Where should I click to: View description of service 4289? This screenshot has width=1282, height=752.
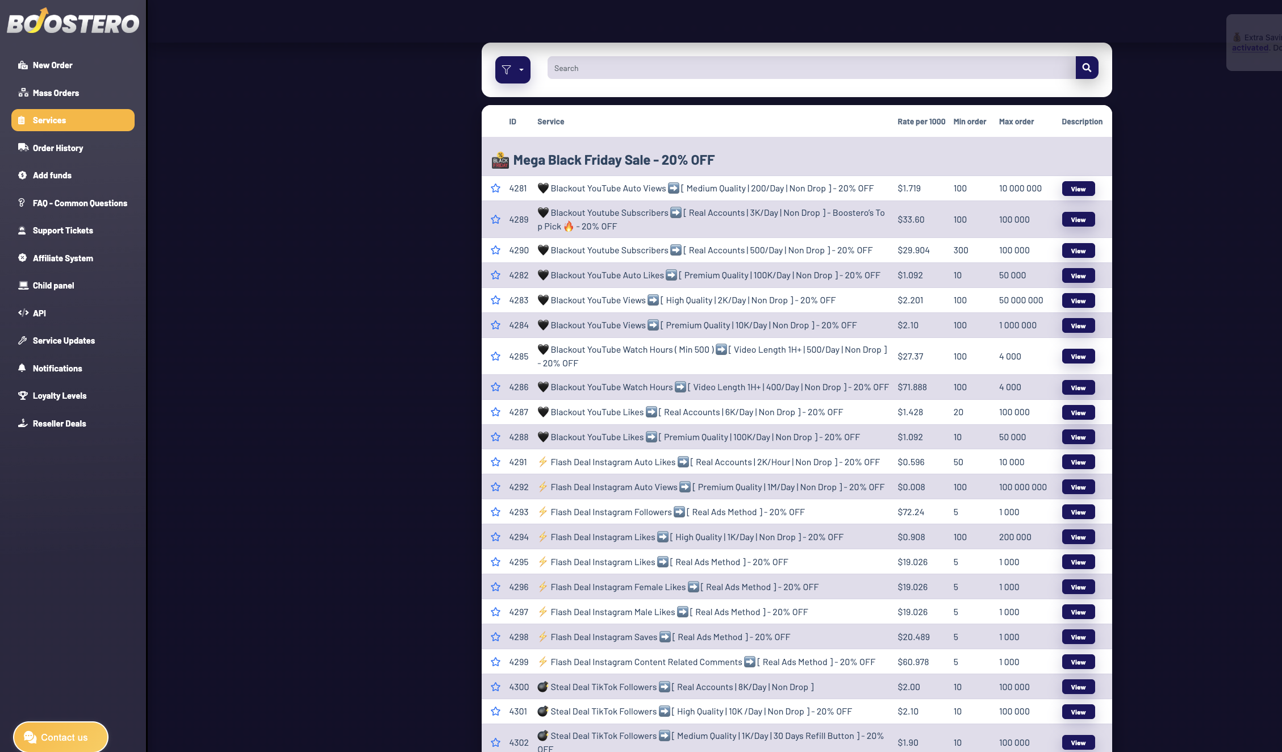[x=1078, y=220]
